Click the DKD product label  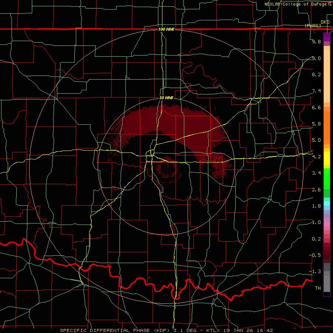[325, 22]
